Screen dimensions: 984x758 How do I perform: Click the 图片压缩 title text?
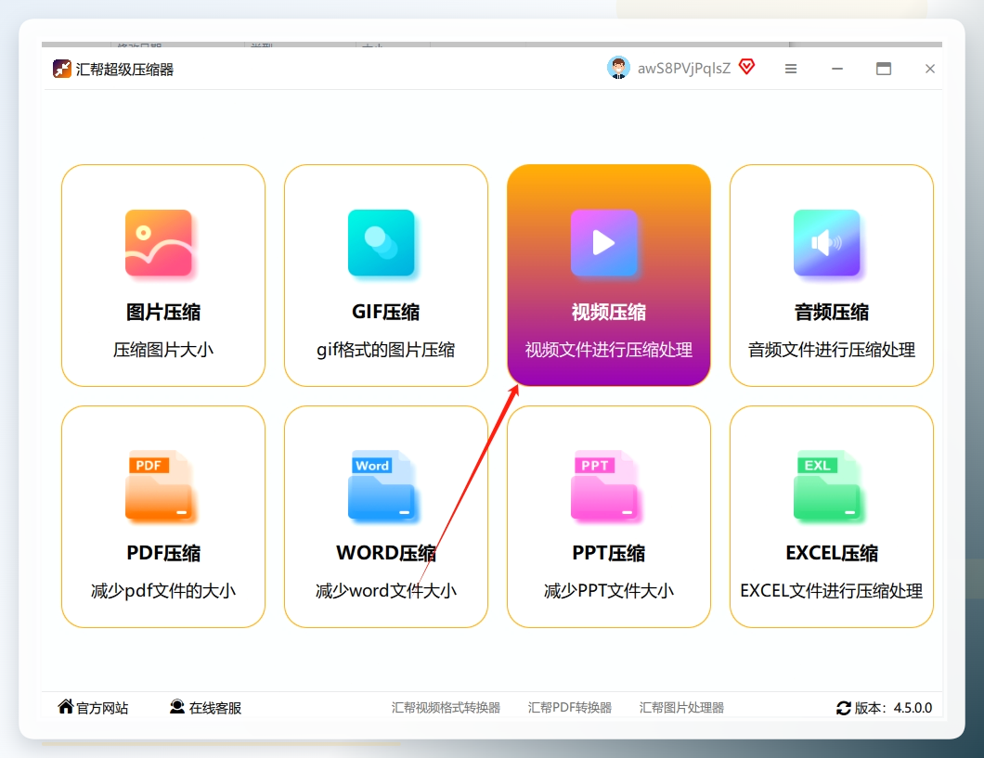click(x=163, y=312)
